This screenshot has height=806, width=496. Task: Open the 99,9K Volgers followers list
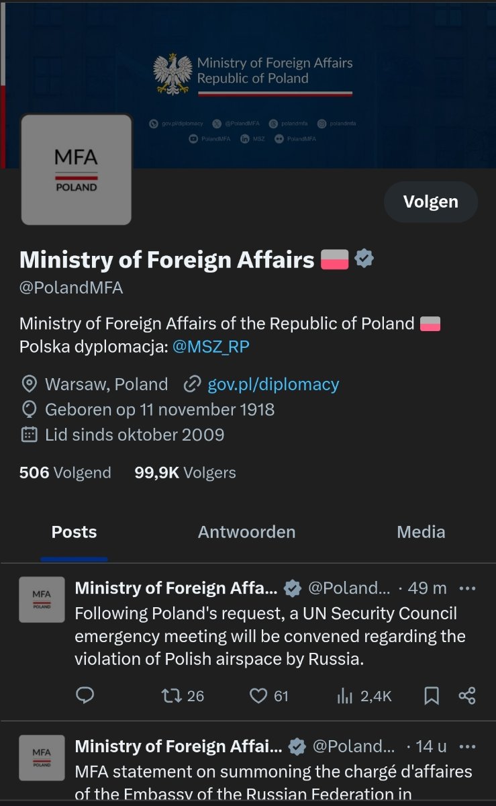(x=185, y=472)
